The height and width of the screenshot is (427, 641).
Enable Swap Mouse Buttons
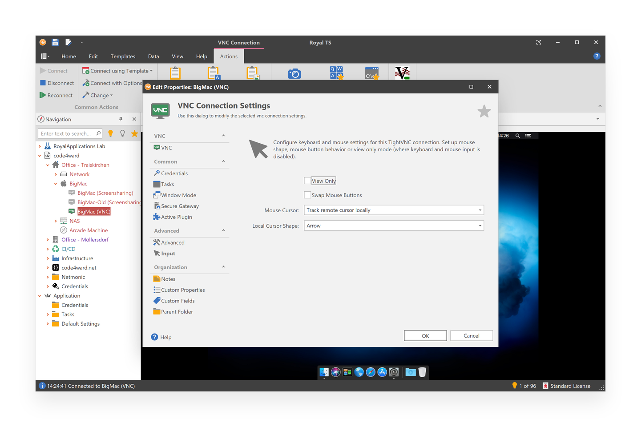point(307,195)
